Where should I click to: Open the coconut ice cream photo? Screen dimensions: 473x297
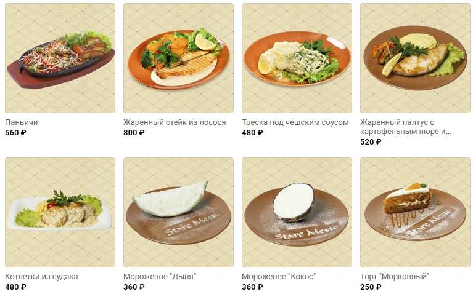[x=297, y=212]
